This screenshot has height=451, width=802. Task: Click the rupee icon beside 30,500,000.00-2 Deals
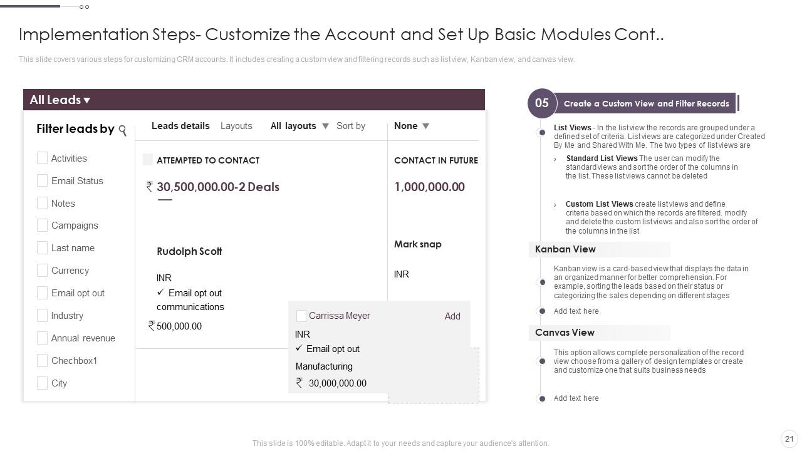click(x=150, y=187)
